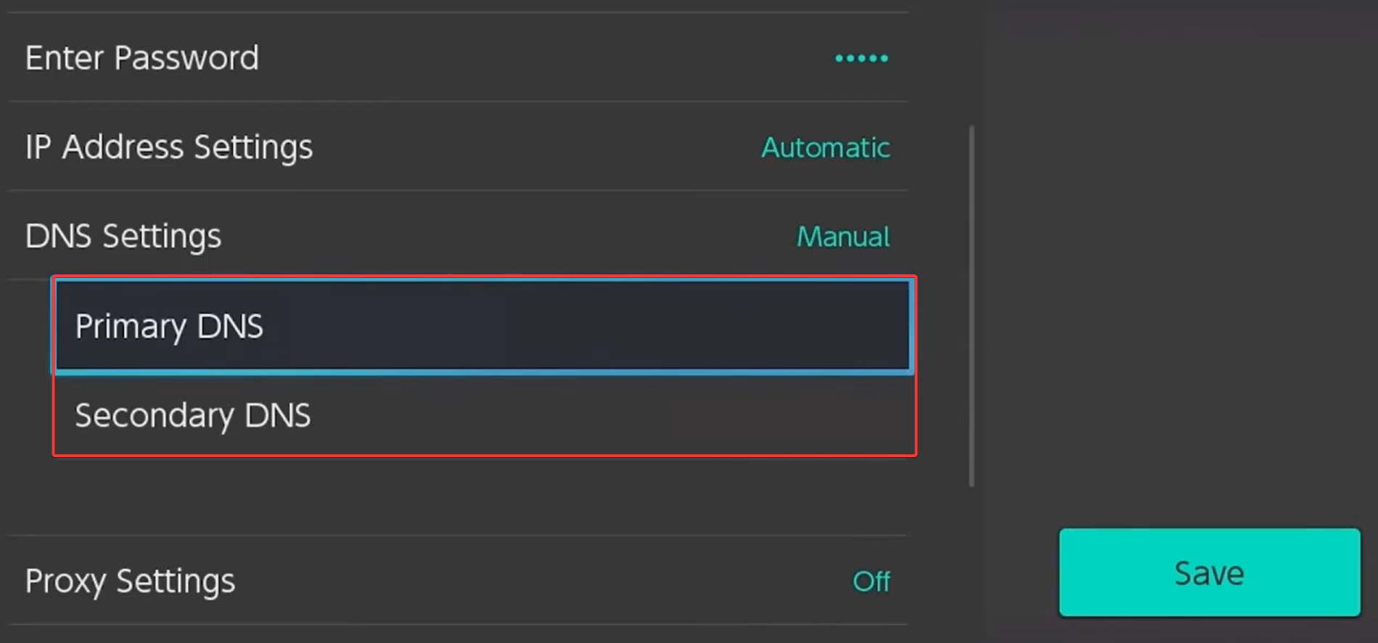Change the Manual DNS setting value
The height and width of the screenshot is (643, 1378).
tap(842, 237)
